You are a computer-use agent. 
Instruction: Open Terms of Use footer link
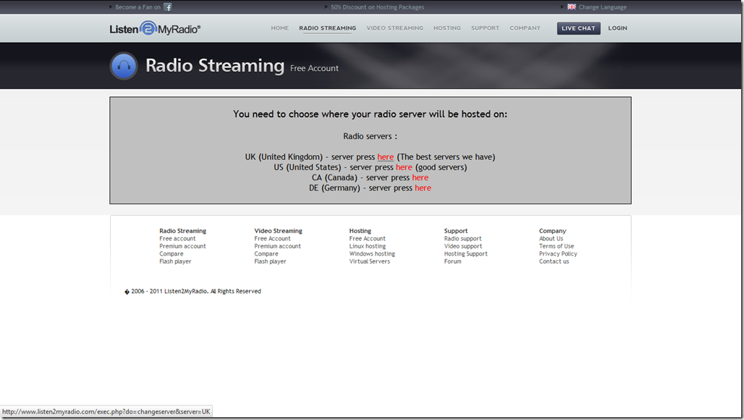(556, 246)
